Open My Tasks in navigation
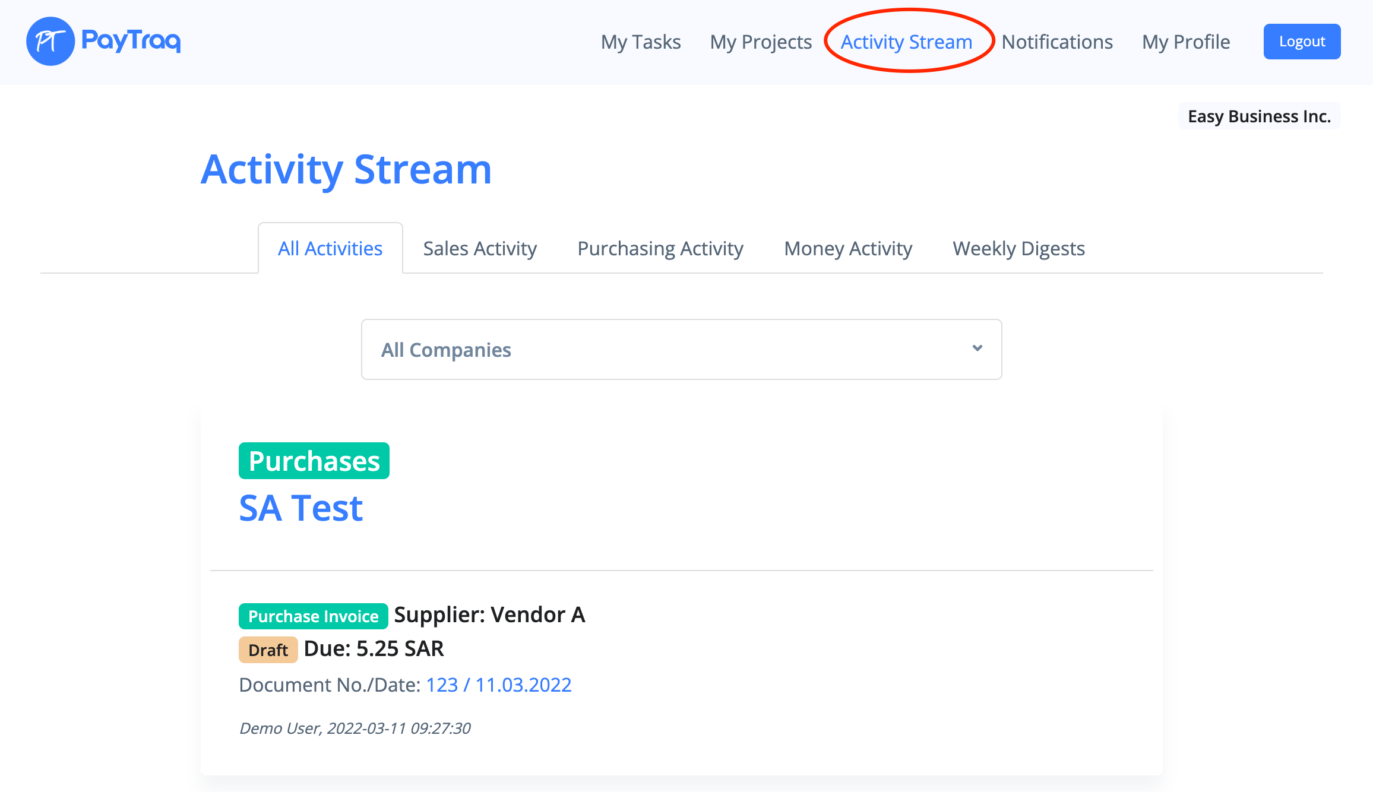1373x792 pixels. (641, 42)
